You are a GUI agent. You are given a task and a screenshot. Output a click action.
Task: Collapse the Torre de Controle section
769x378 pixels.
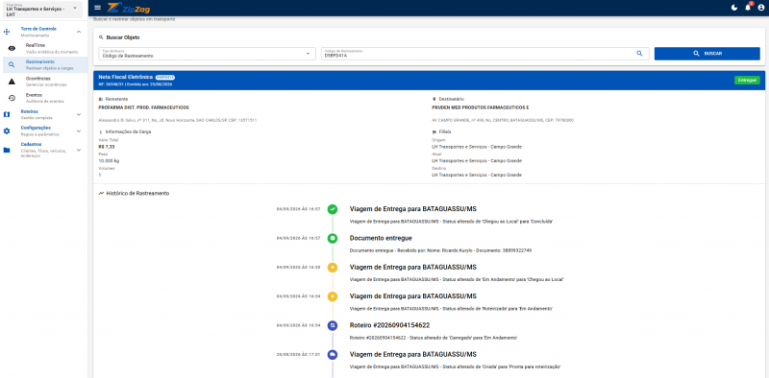click(x=79, y=32)
